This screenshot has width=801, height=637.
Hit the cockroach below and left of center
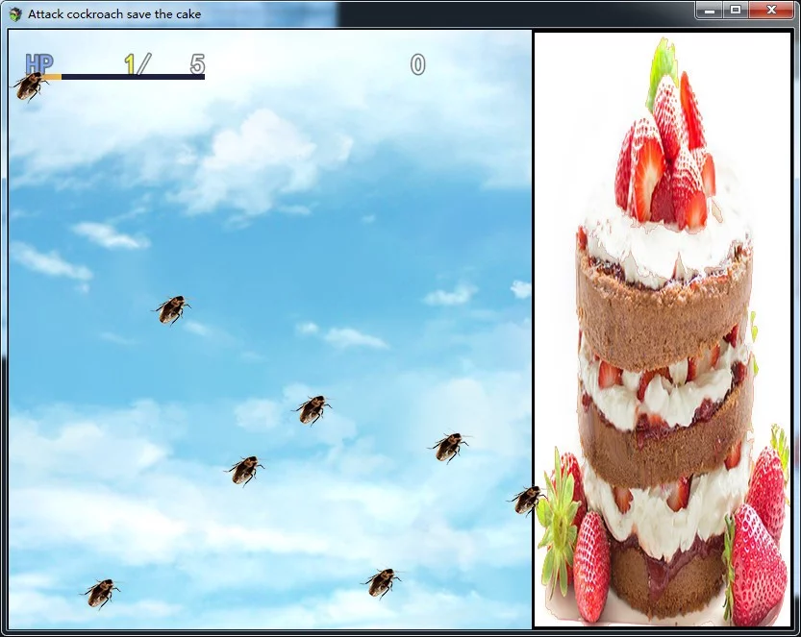(x=244, y=470)
